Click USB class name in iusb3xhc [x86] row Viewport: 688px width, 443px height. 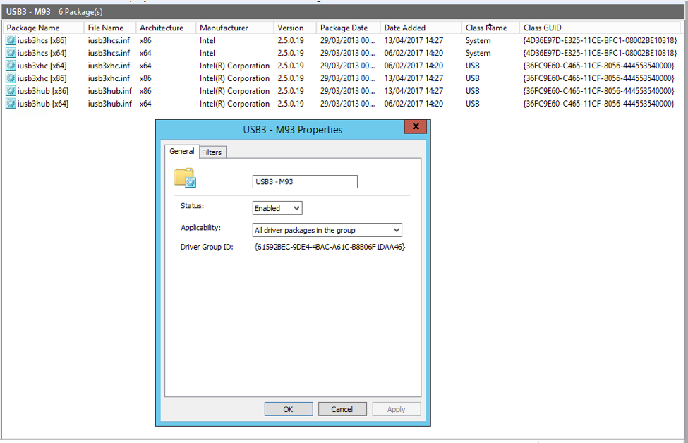pos(473,78)
